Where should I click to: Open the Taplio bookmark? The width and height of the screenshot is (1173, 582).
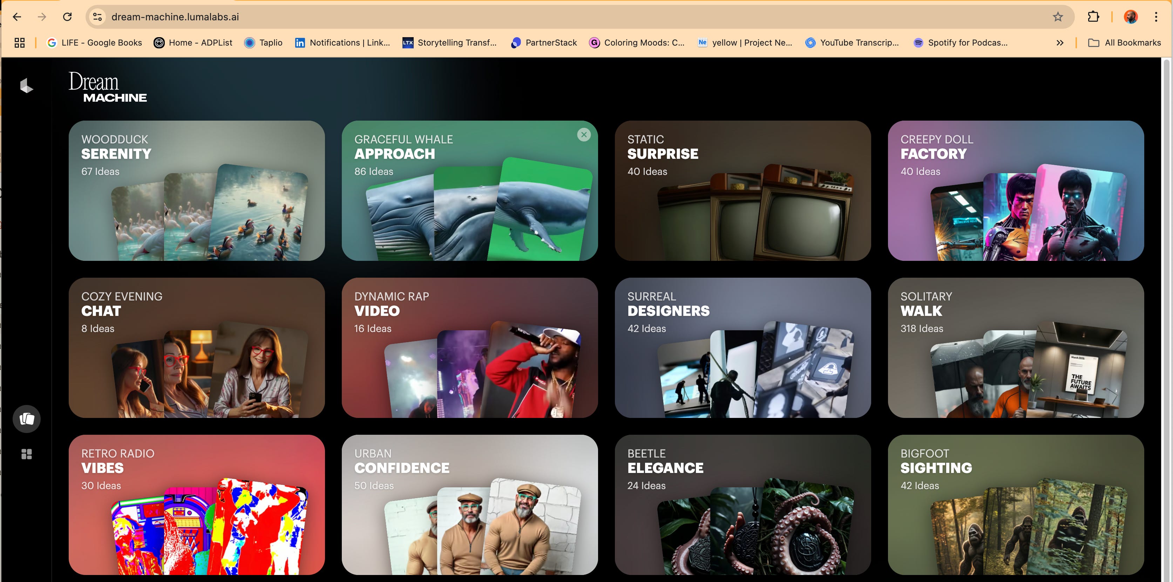pyautogui.click(x=264, y=42)
